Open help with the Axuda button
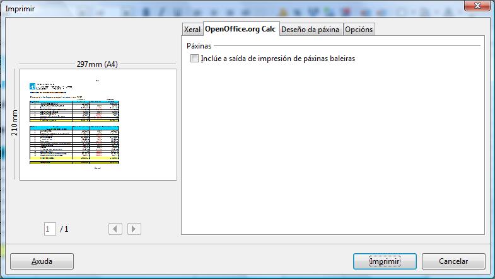Screen dimensions: 495x279 pos(42,261)
